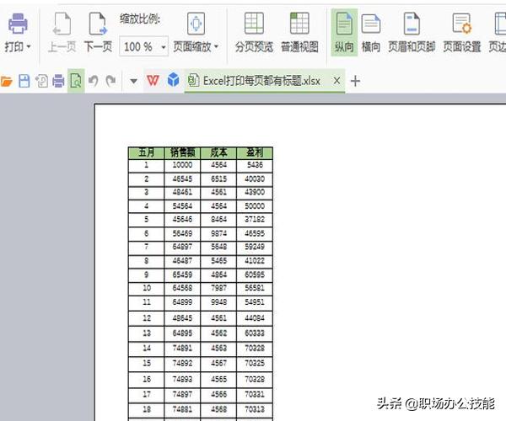Viewport: 506px width, 421px height.
Task: Click the cell with value 44084
Action: (255, 318)
